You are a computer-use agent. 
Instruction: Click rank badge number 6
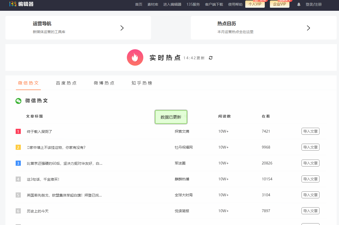[x=18, y=211]
